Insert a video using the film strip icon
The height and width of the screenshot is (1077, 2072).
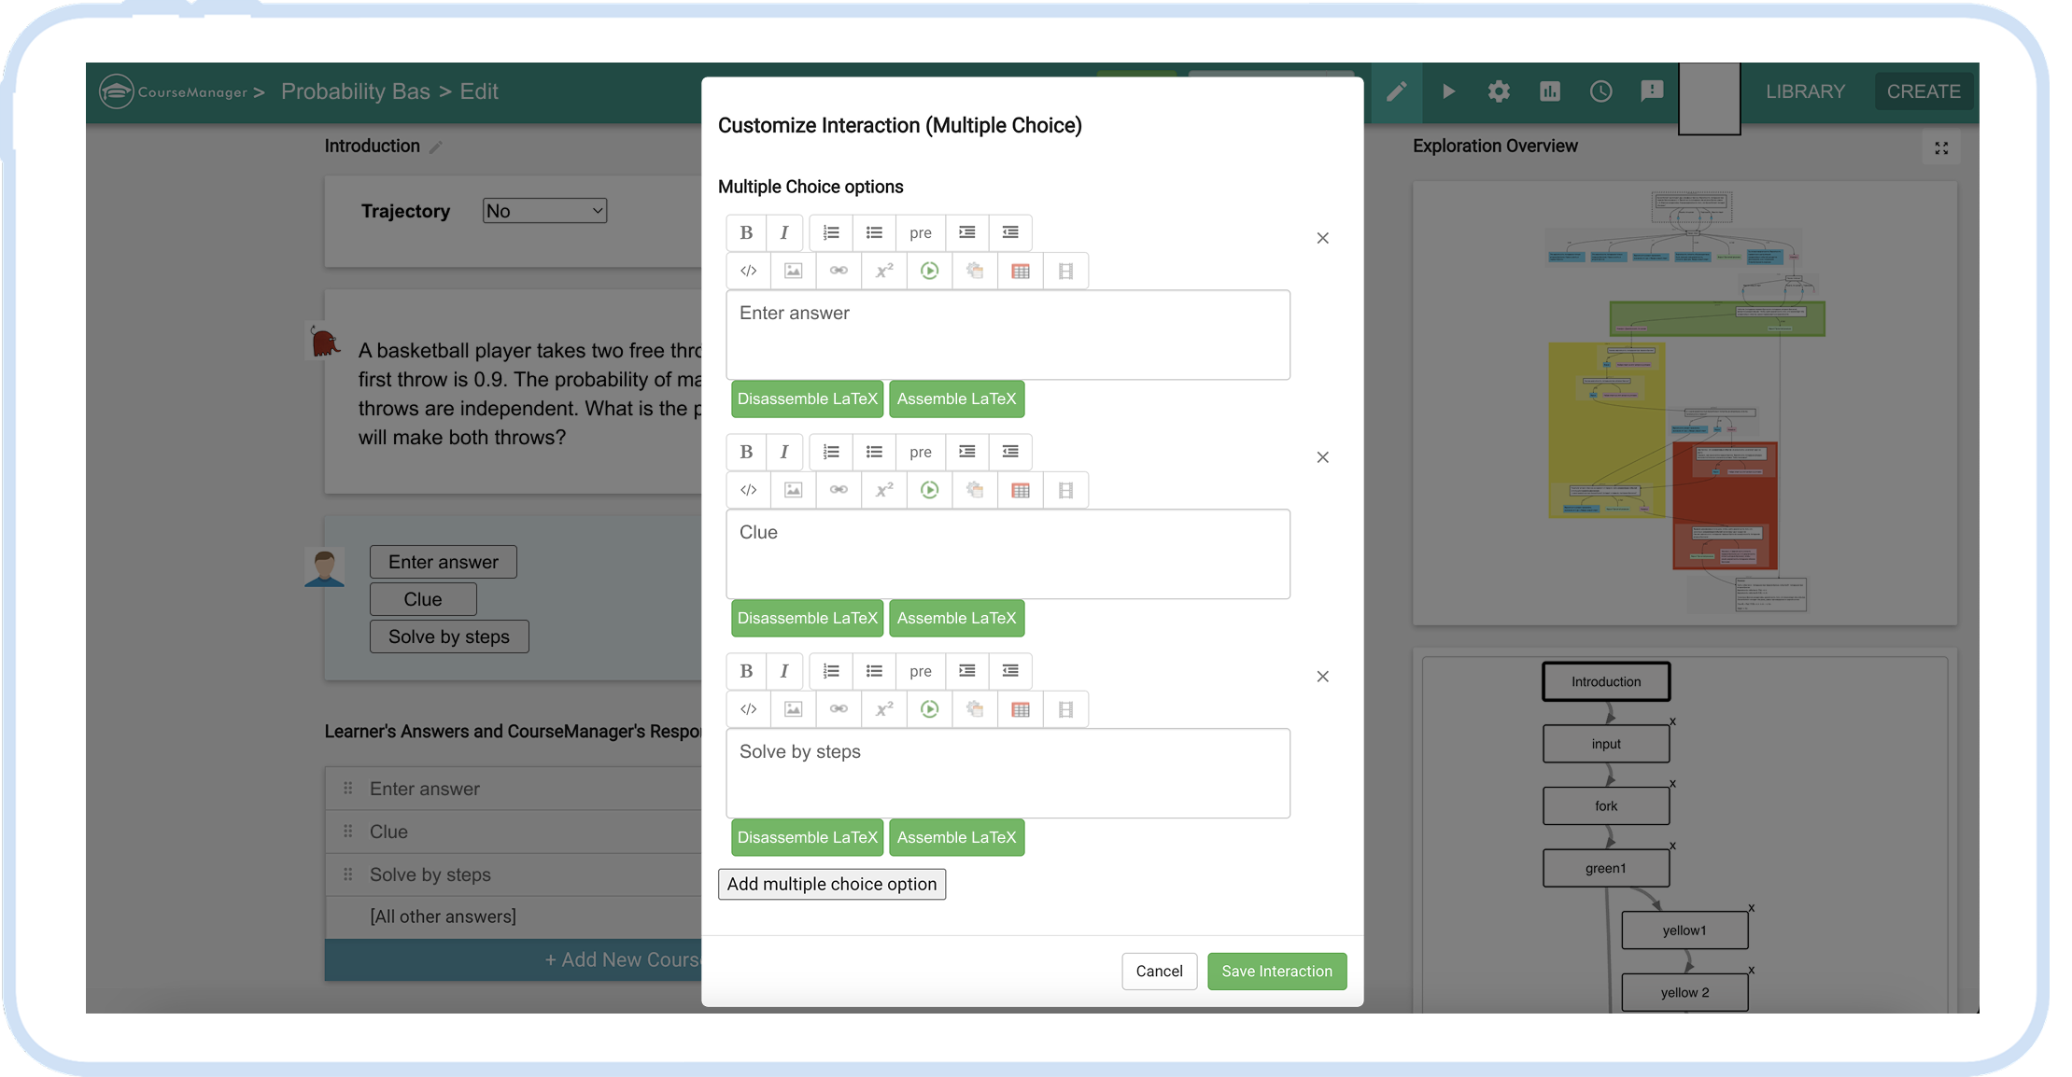[x=1065, y=271]
